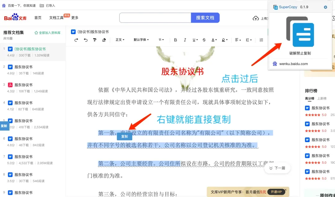Click the Word icon of sidebar document 4
The image size is (335, 197).
(x=10, y=103)
